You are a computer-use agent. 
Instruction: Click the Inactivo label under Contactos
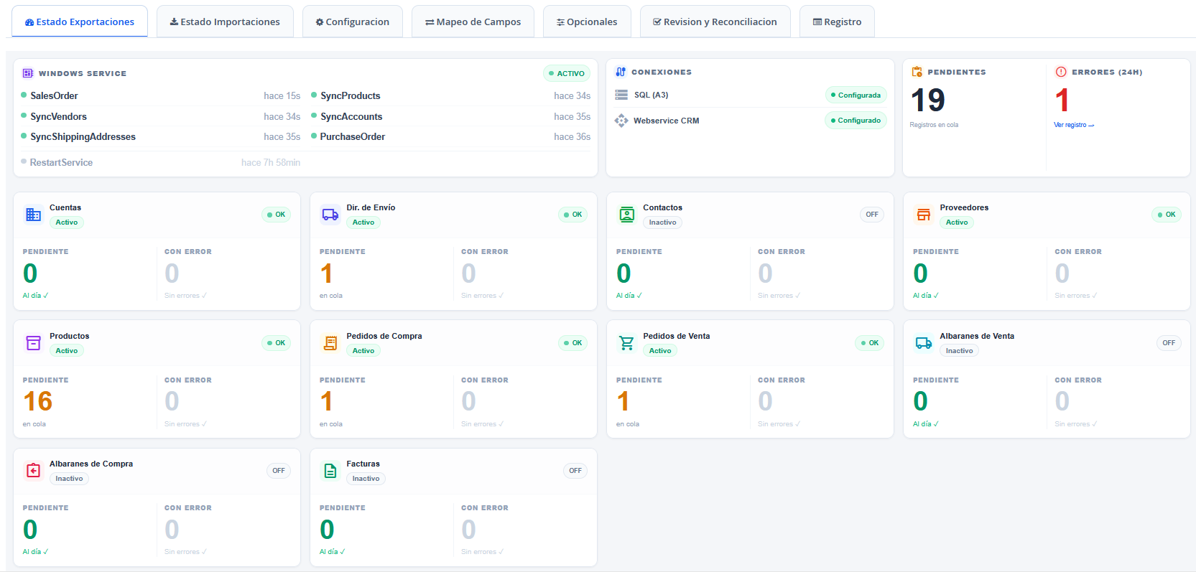[662, 222]
